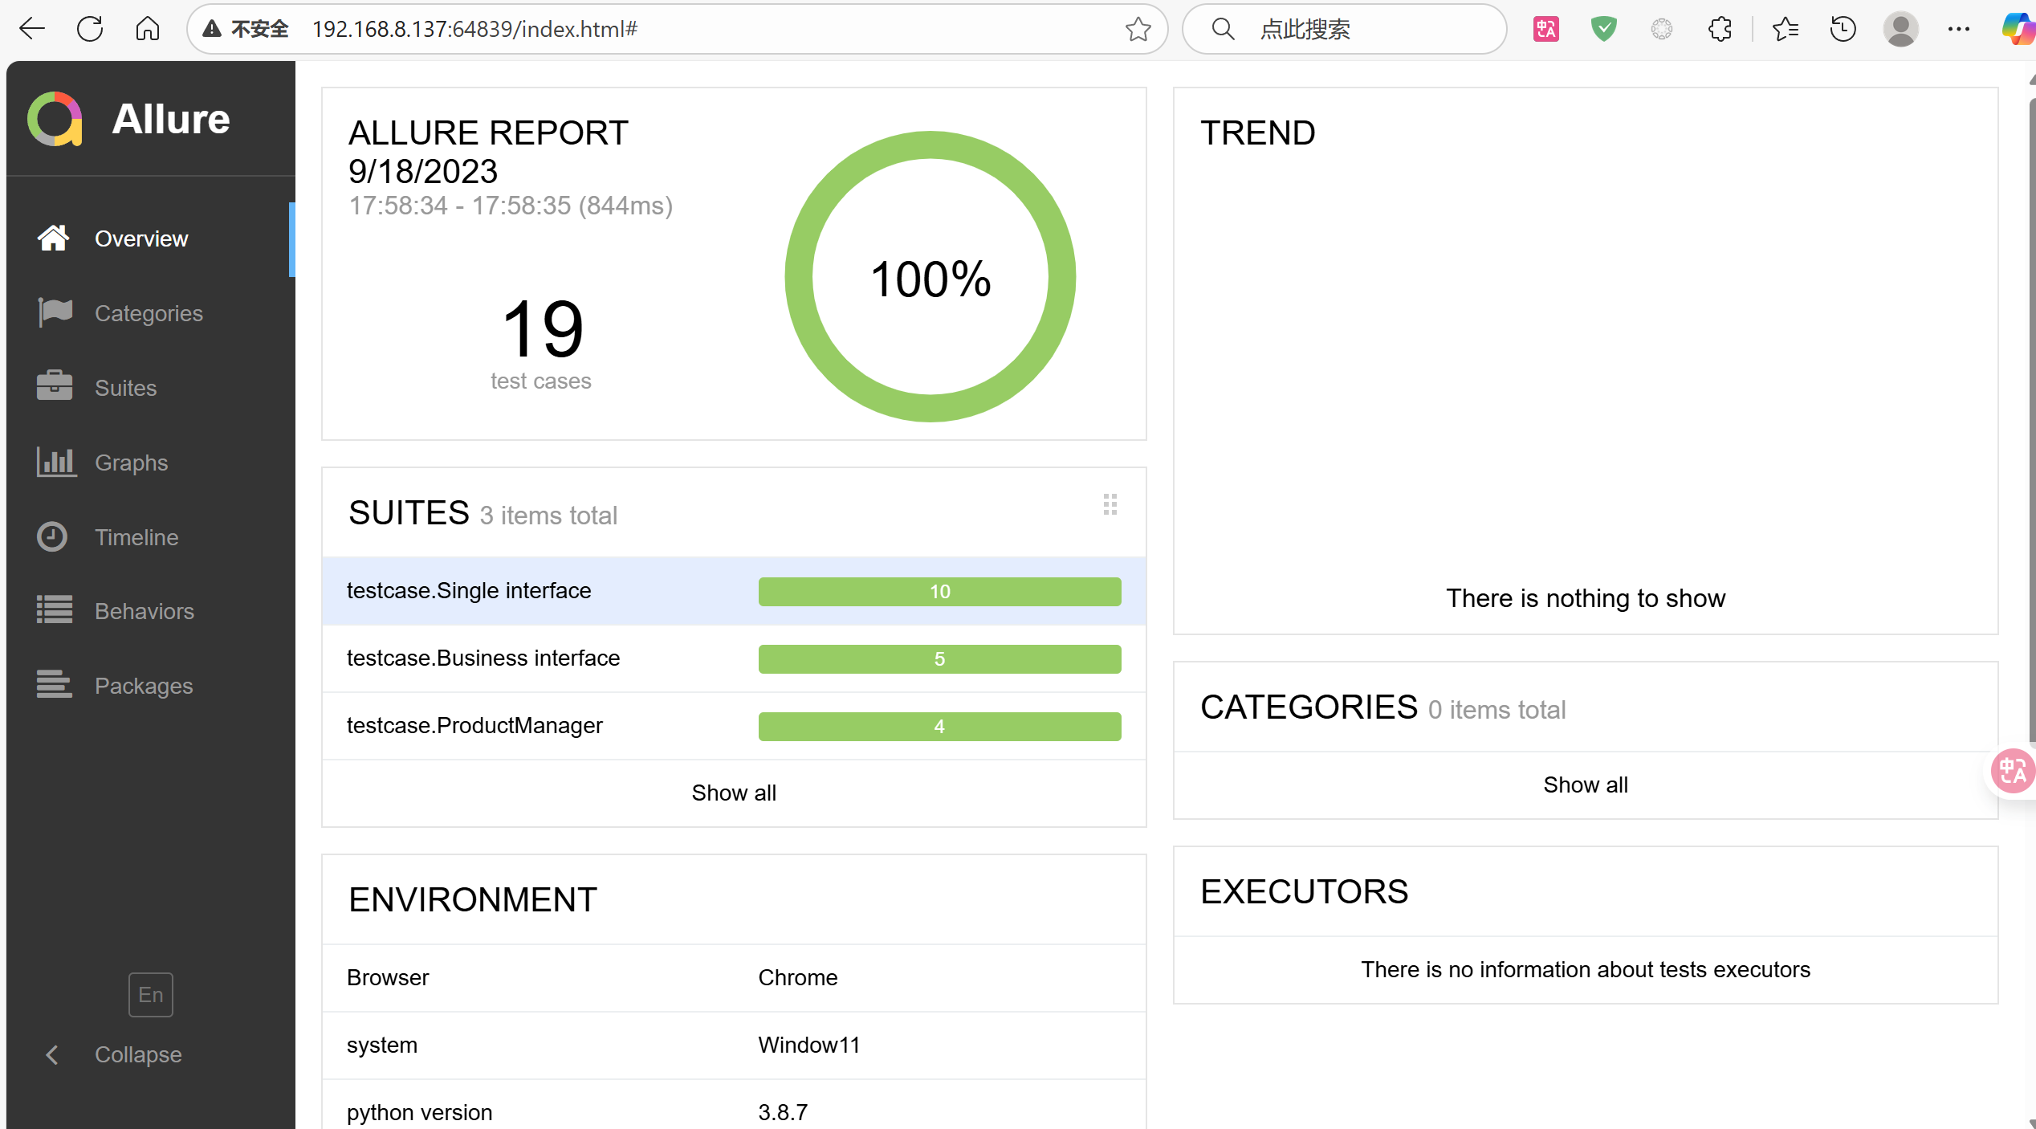Image resolution: width=2036 pixels, height=1129 pixels.
Task: Open Behaviors via the list icon
Action: [x=55, y=610]
